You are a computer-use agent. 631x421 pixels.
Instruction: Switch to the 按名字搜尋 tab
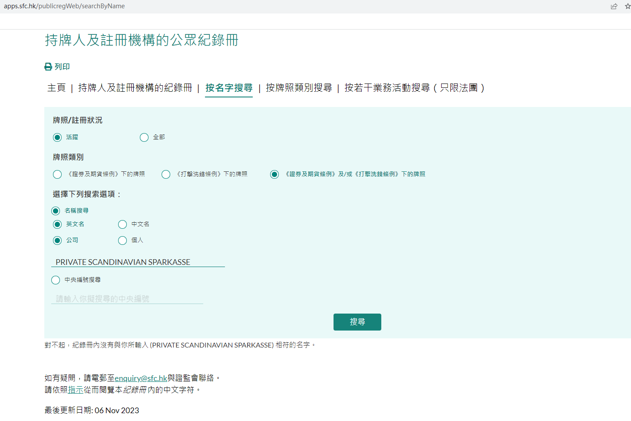229,88
